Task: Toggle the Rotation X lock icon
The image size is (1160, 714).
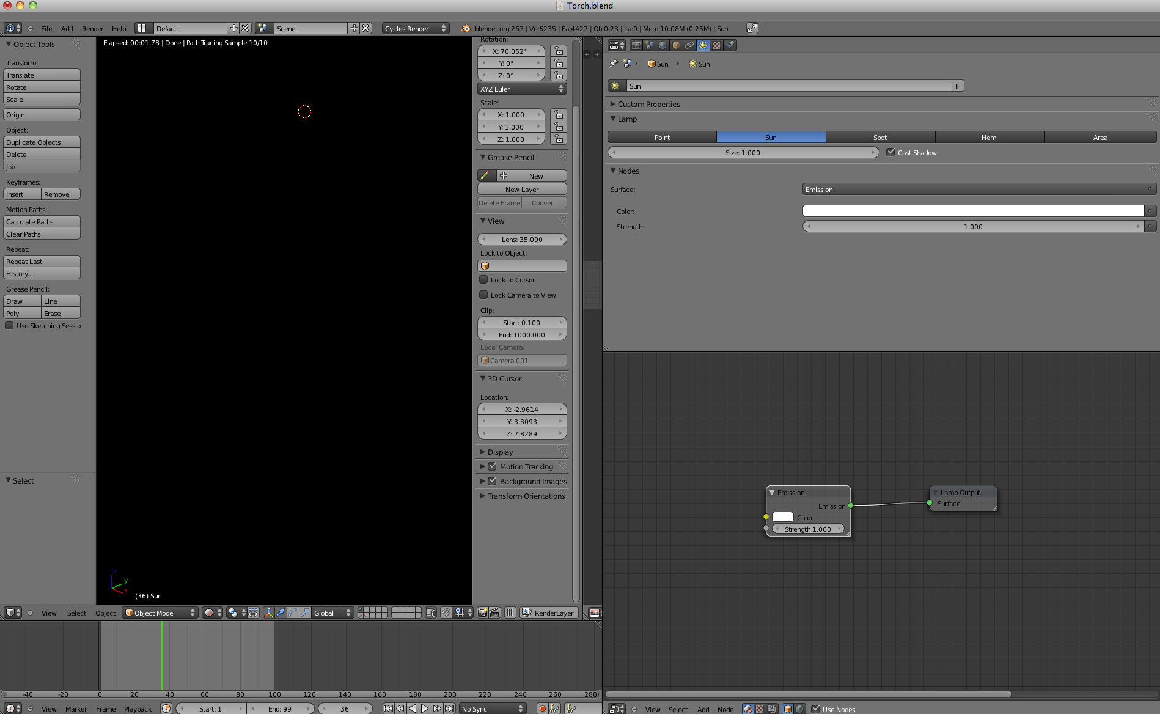Action: 558,51
